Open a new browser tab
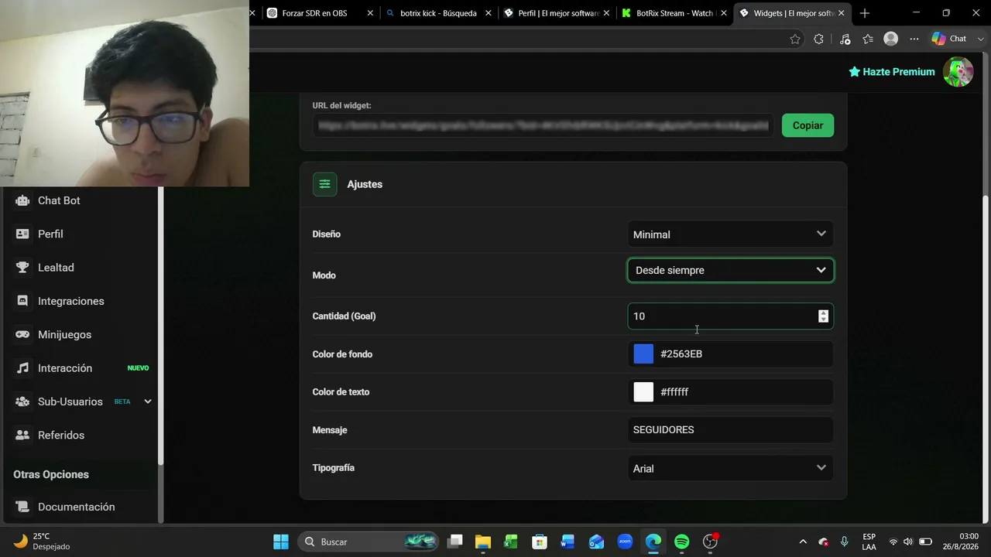Screen dimensions: 991x557 coord(865,13)
